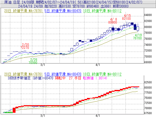Click the tall red block at lower chart start
The height and width of the screenshot is (119, 156).
coord(14,110)
